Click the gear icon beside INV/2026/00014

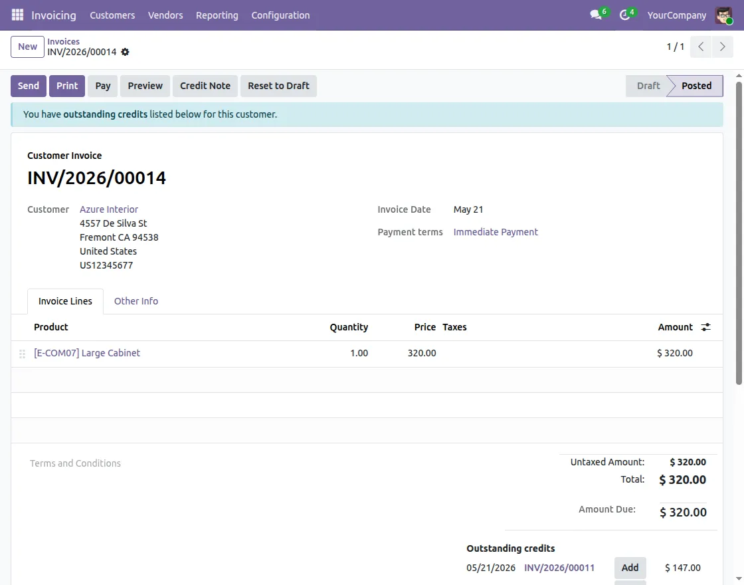[125, 52]
